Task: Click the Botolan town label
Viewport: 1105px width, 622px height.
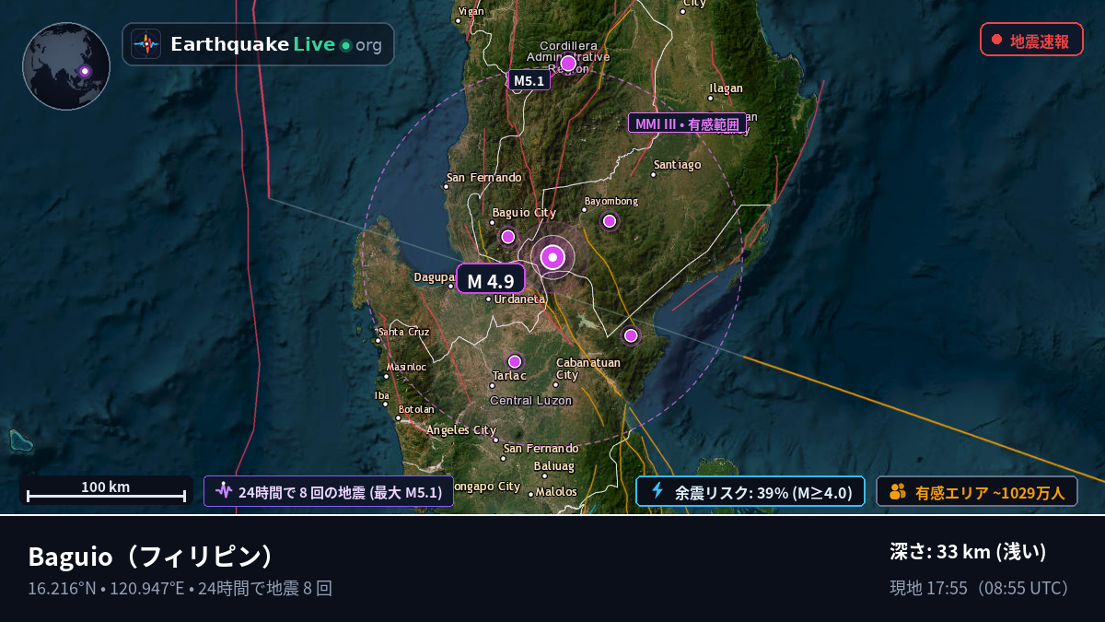Action: click(416, 409)
